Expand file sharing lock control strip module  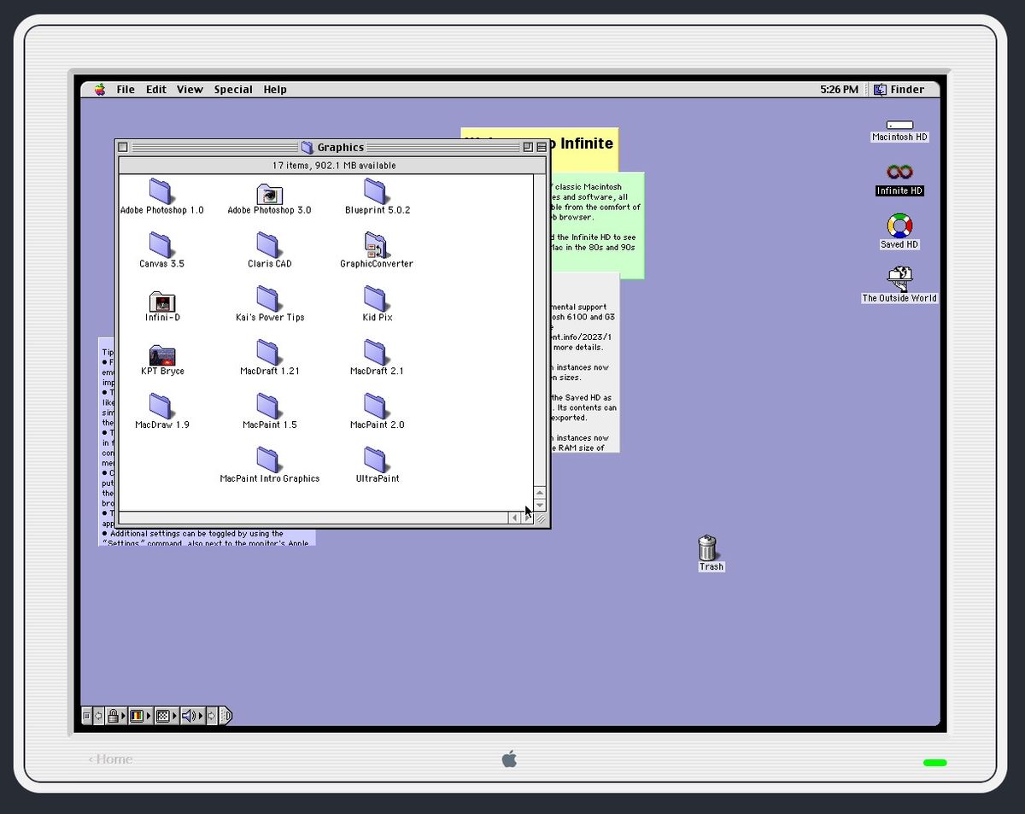(x=116, y=716)
